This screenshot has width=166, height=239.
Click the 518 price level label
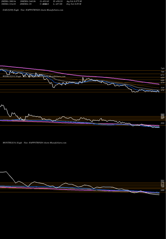coord(162,88)
